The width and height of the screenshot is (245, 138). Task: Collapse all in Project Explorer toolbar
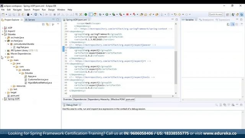click(x=43, y=24)
